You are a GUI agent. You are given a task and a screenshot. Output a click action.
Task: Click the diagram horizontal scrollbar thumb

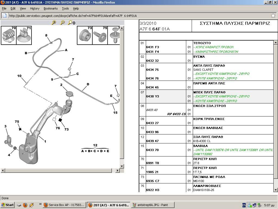[x=58, y=170]
